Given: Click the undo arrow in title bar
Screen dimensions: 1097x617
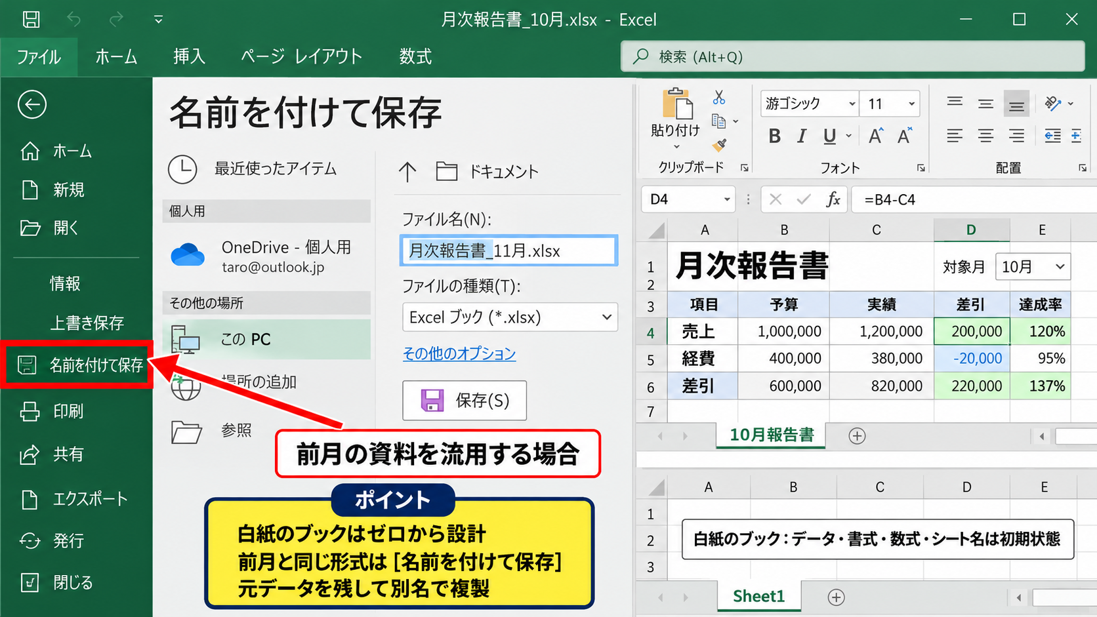Looking at the screenshot, I should (x=73, y=20).
